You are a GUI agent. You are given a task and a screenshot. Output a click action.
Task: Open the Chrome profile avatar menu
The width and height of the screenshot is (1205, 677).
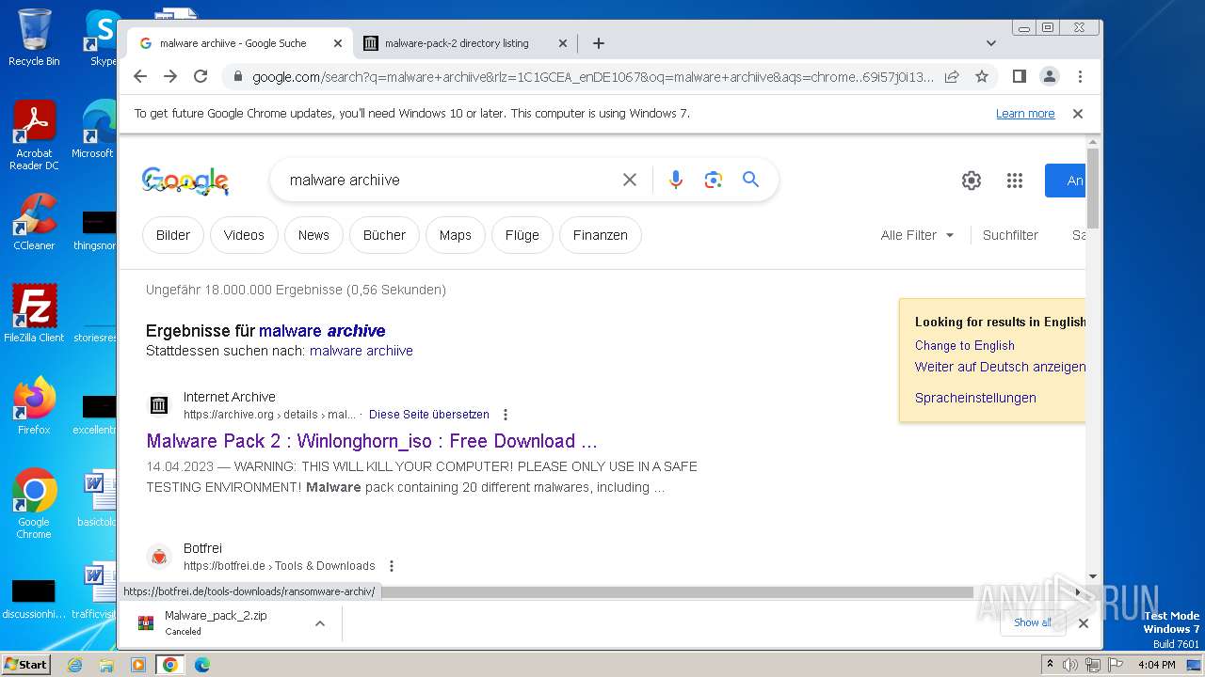coord(1050,76)
